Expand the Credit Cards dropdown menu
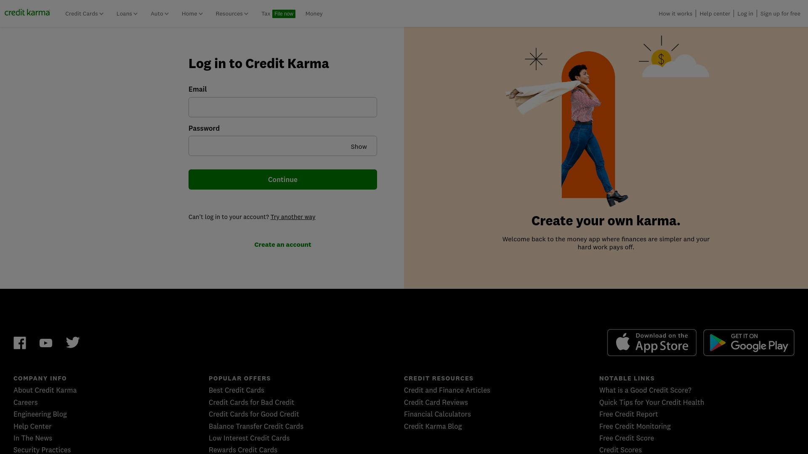Image resolution: width=808 pixels, height=454 pixels. click(84, 14)
